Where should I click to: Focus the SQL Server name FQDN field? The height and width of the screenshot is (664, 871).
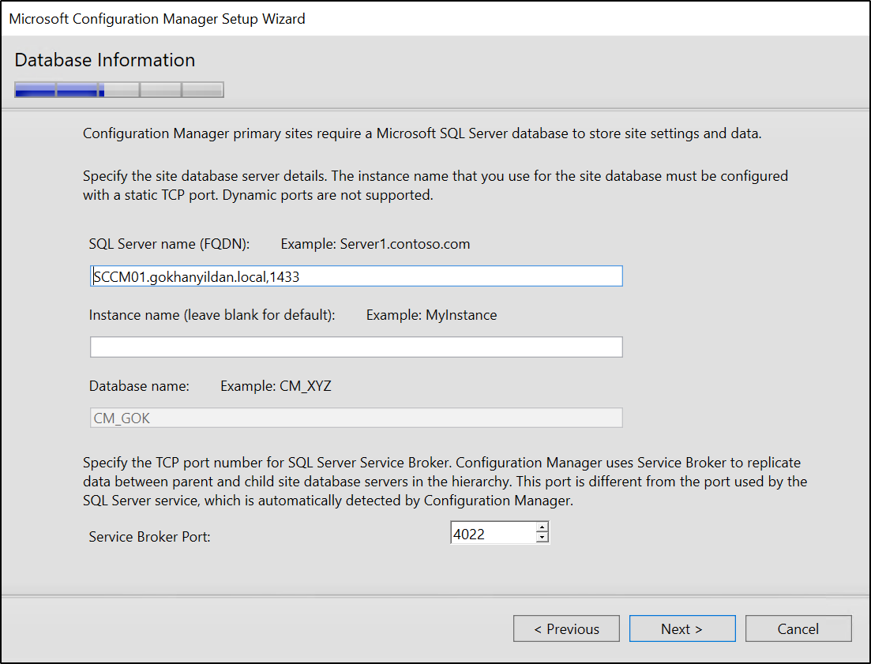(x=356, y=276)
